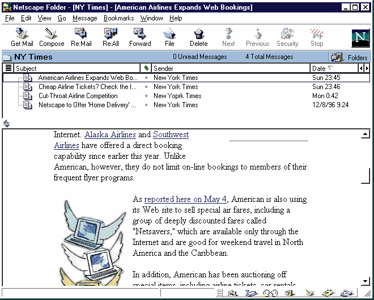
Task: Open the Window menu
Action: point(151,18)
